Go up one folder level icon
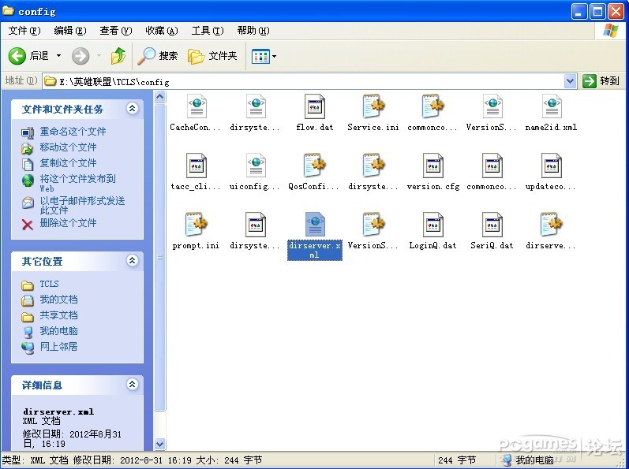 tap(118, 56)
